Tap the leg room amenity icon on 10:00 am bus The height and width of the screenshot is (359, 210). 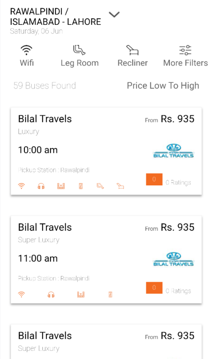point(100,186)
